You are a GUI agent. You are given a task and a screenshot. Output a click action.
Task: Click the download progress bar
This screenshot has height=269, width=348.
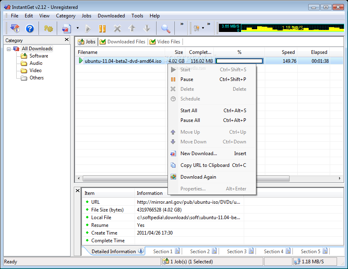coord(239,61)
